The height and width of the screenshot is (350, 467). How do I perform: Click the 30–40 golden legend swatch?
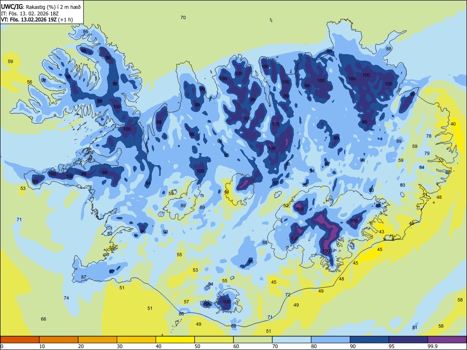pos(136,340)
